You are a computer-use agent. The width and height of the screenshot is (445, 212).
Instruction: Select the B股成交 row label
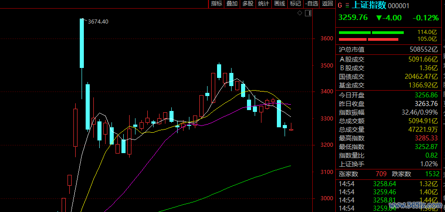[x=352, y=68]
